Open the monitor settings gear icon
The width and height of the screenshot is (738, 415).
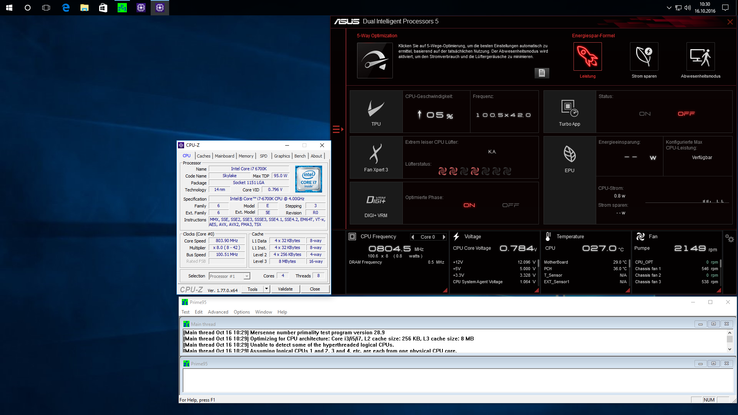click(x=729, y=238)
